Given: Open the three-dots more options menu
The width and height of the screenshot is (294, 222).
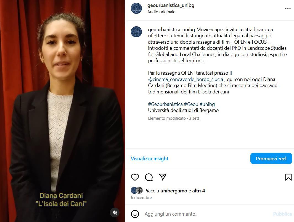Looking at the screenshot, I should click(288, 8).
